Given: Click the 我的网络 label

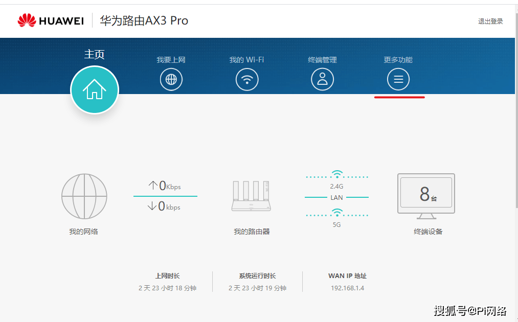Looking at the screenshot, I should click(x=83, y=232).
